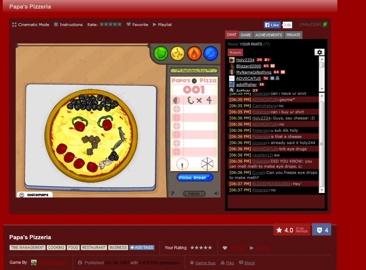The height and width of the screenshot is (270, 366).
Task: Select the Room tab in chat
Action: (x=235, y=52)
